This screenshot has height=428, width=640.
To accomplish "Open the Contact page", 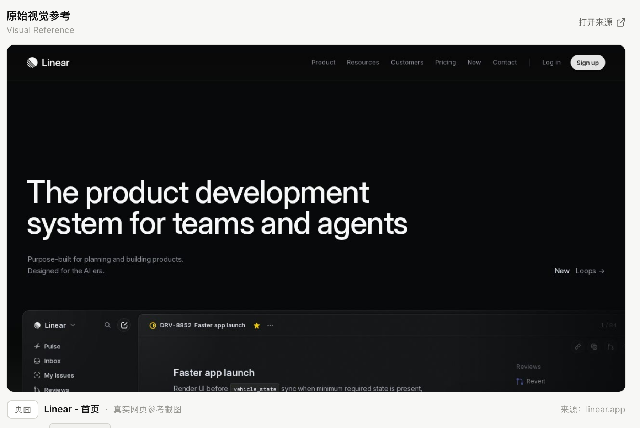I will click(505, 63).
